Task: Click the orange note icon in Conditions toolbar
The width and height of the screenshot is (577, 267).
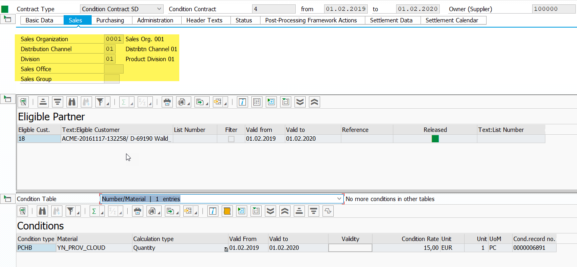Action: click(x=227, y=211)
